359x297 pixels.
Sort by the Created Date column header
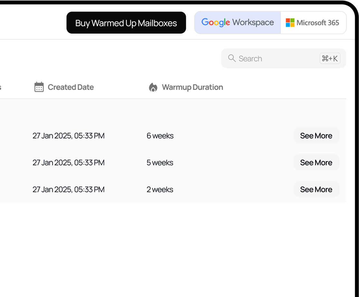point(71,87)
